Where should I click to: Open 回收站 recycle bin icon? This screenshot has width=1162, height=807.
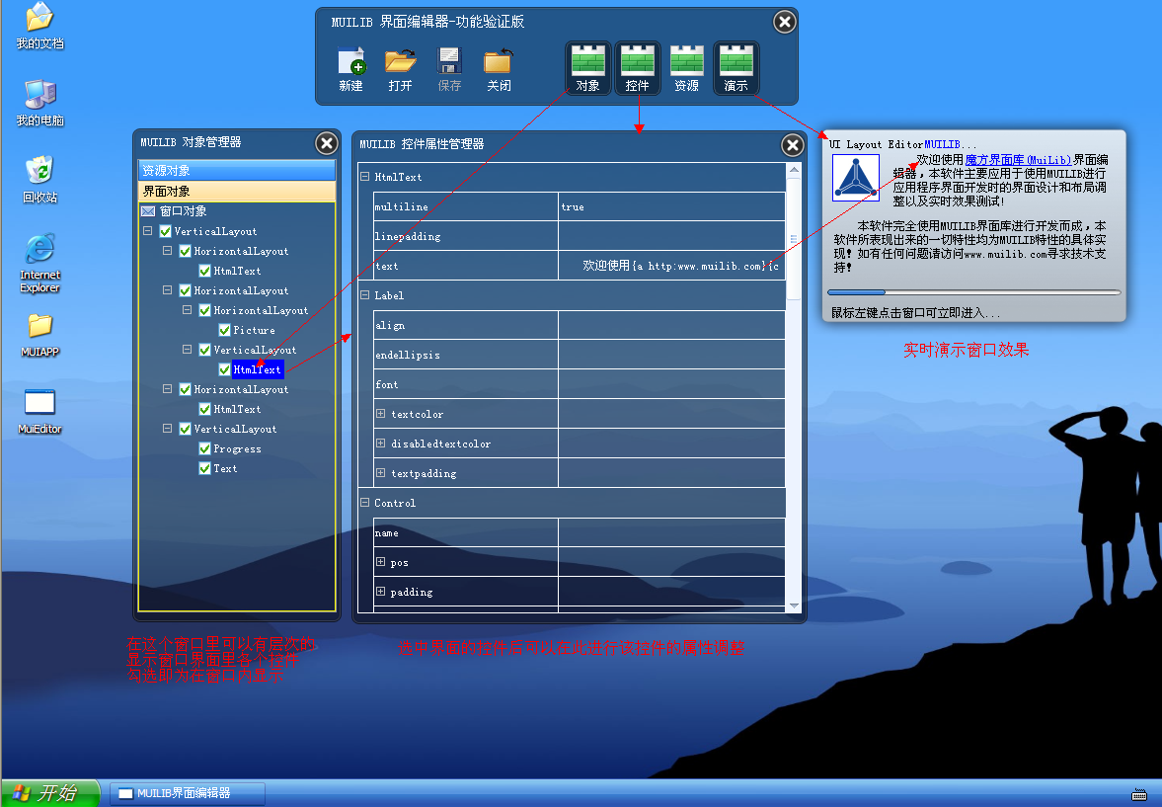pos(40,180)
